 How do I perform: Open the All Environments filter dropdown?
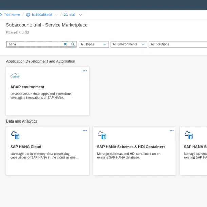(x=129, y=44)
